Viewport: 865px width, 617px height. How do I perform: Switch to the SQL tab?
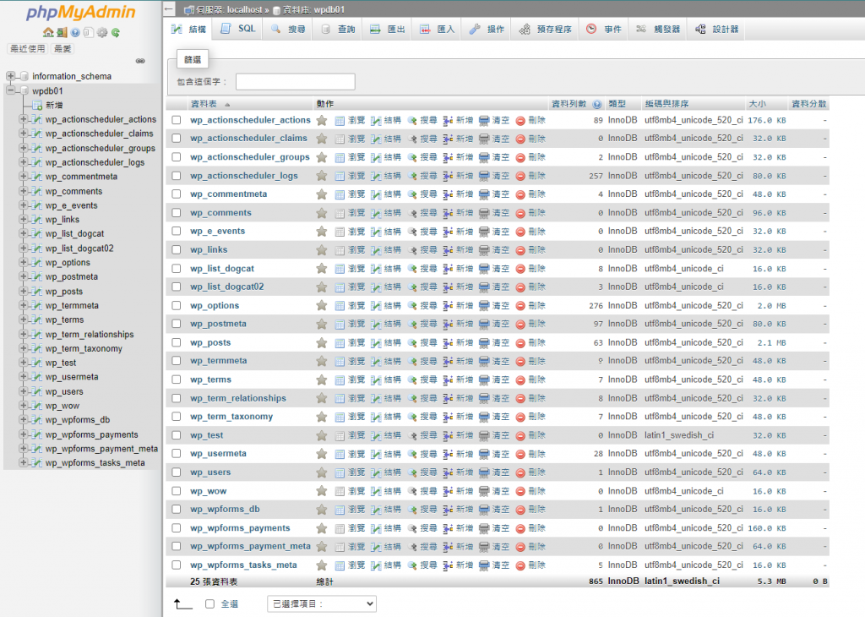tap(237, 29)
